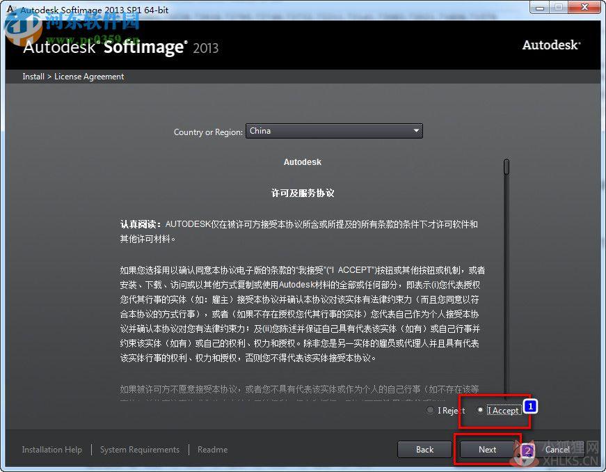The width and height of the screenshot is (606, 472).
Task: Click the "许可及服务协议" heading text
Action: [303, 193]
